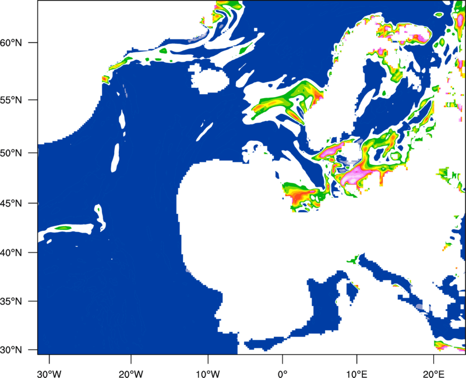Click the 10°E longitude label
The width and height of the screenshot is (466, 378).
point(356,374)
